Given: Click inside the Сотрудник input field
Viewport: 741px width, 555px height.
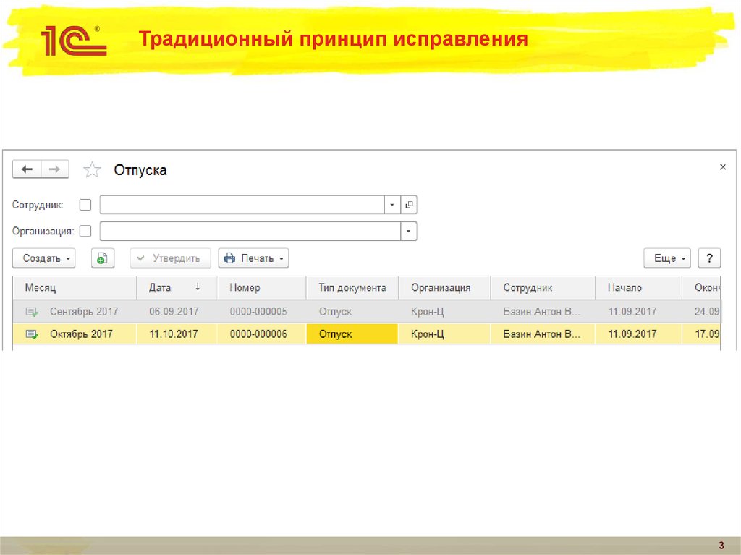Looking at the screenshot, I should pyautogui.click(x=239, y=205).
